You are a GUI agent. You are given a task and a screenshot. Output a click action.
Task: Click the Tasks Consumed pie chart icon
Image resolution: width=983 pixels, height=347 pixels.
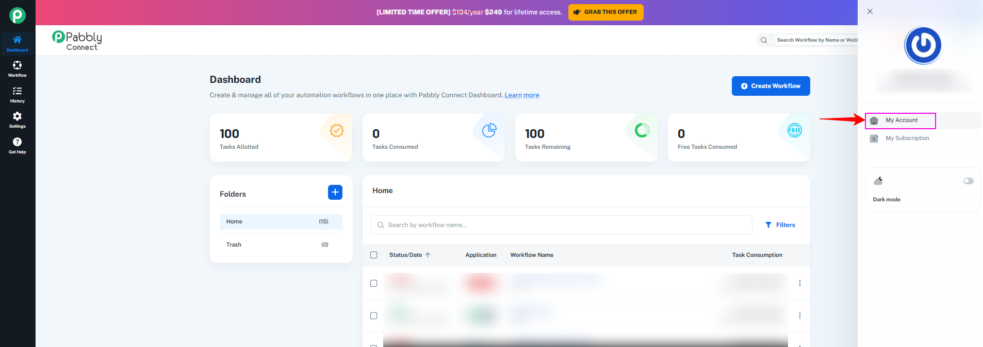tap(489, 130)
